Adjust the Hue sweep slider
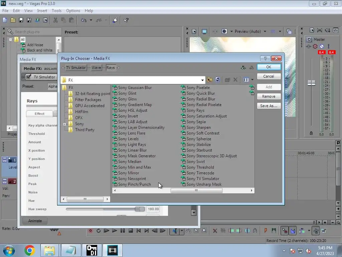342x257 pixels. point(140,209)
